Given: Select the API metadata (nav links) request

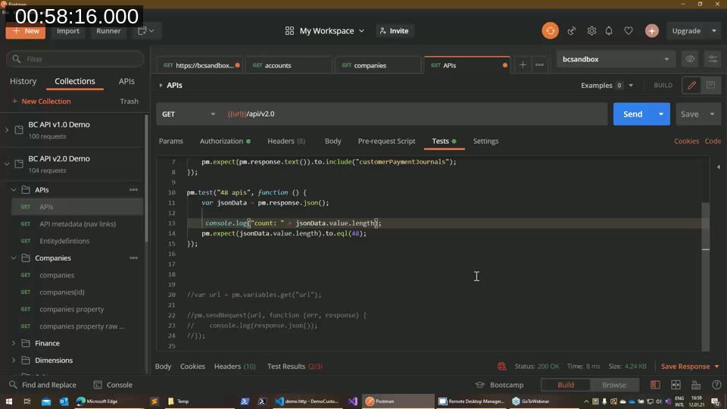Looking at the screenshot, I should point(77,224).
